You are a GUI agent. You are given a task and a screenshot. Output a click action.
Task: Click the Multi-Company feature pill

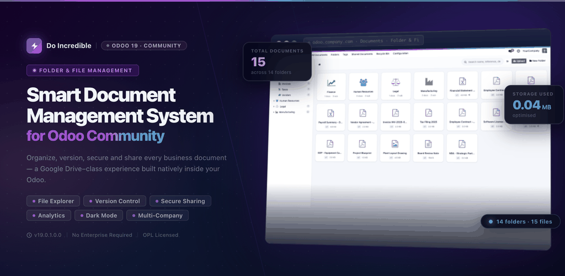coord(157,215)
